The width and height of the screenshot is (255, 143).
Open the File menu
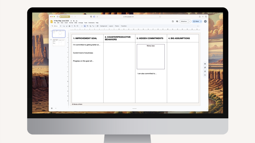55,23
